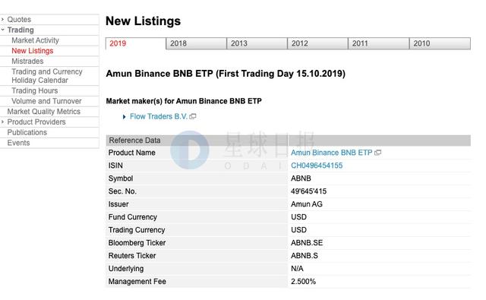Expand the Product Providers section

pyautogui.click(x=36, y=122)
